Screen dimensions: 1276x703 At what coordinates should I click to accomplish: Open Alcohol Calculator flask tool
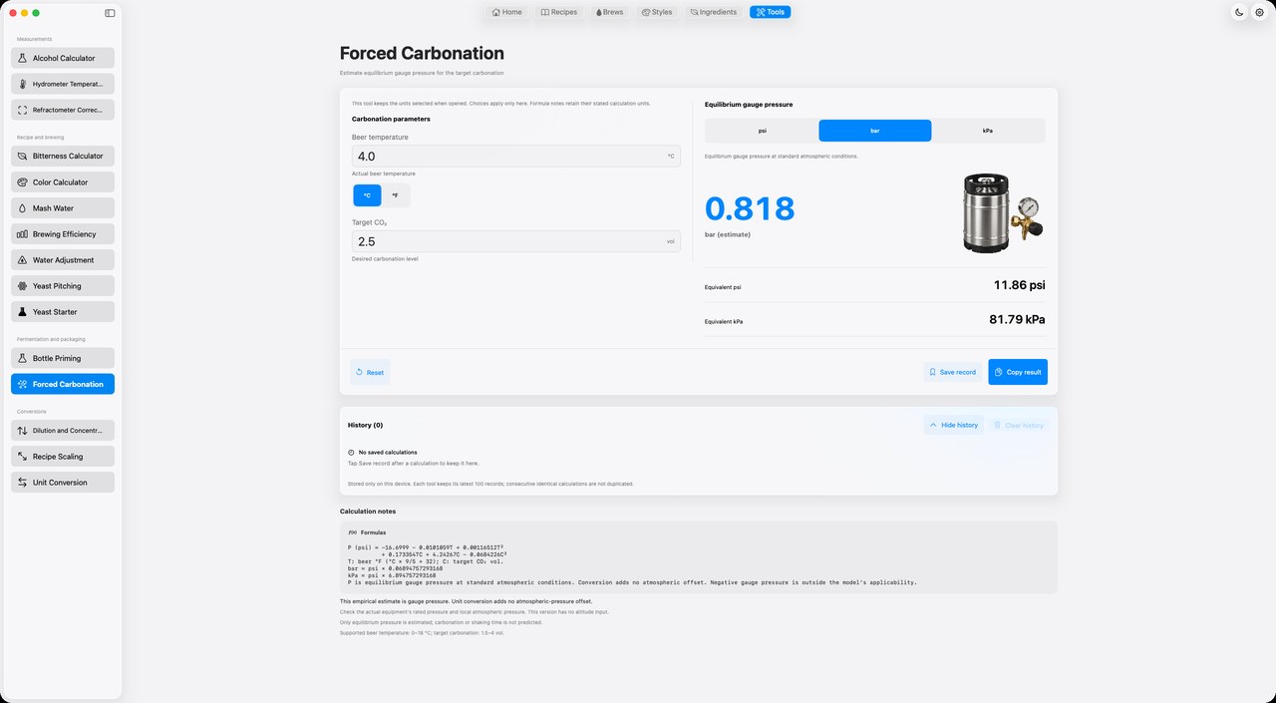pos(63,58)
